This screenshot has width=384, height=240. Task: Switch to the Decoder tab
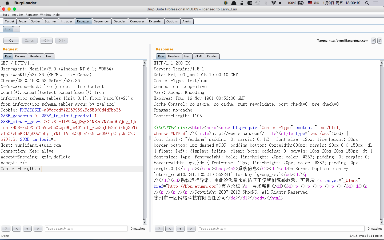[x=120, y=21]
